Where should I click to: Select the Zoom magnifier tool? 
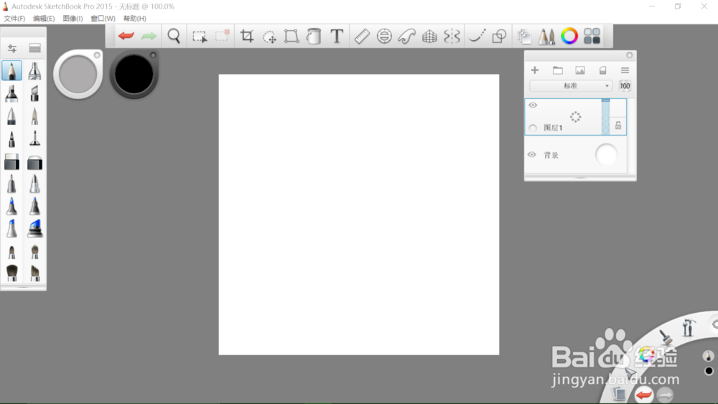[174, 36]
